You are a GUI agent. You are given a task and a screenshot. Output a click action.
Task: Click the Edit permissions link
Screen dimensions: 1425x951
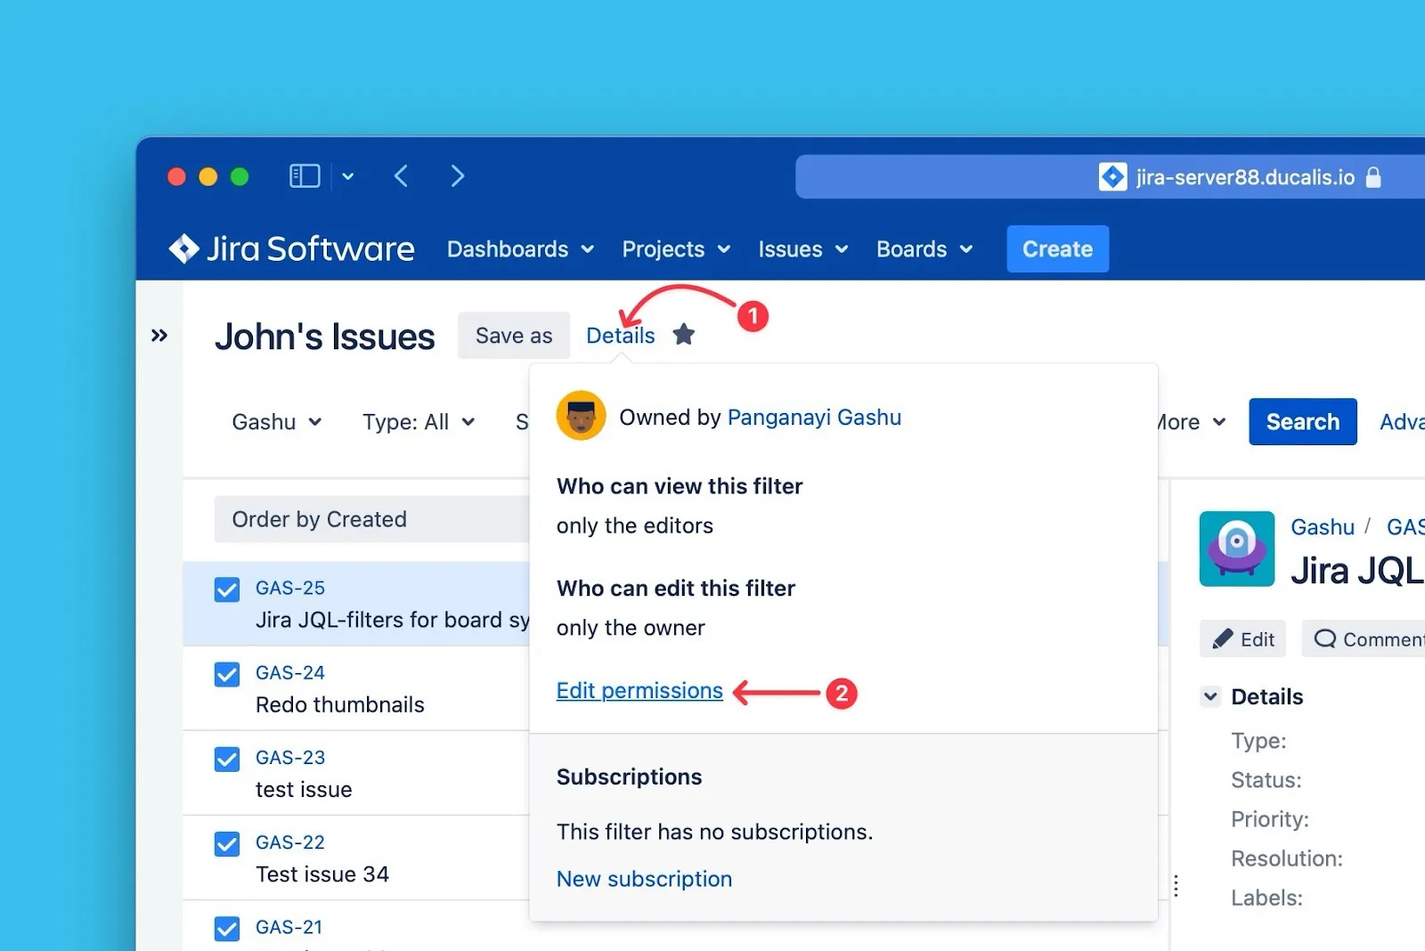[x=639, y=691]
